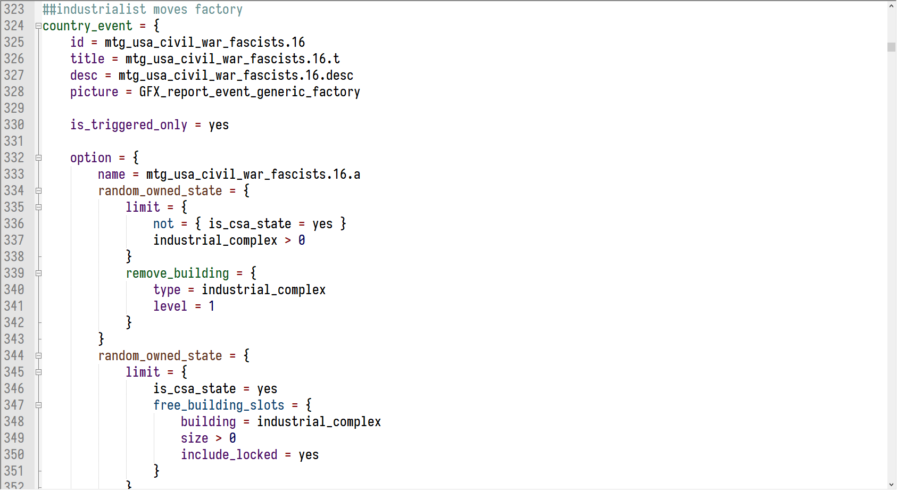Screen dimensions: 897x490
Task: Click the include_locked keyword
Action: click(x=229, y=455)
